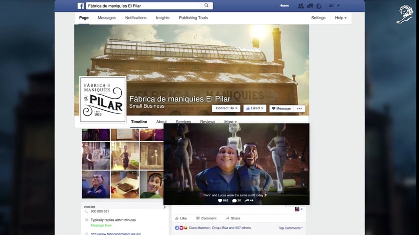Open photo of waiter holding a sign
The height and width of the screenshot is (235, 419).
pyautogui.click(x=96, y=156)
